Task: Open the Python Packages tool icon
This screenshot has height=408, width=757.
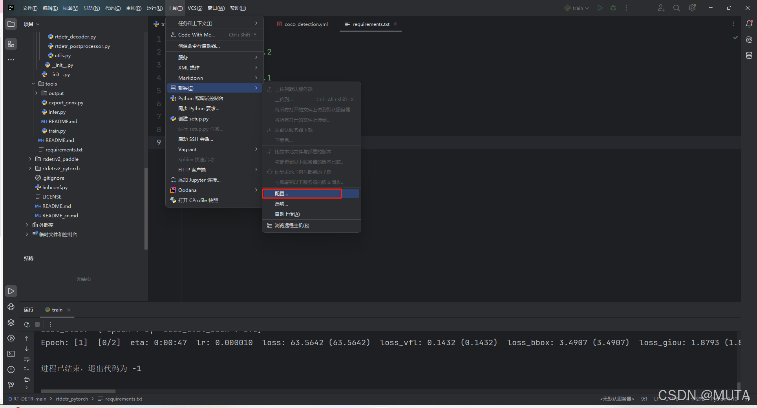Action: [x=11, y=322]
